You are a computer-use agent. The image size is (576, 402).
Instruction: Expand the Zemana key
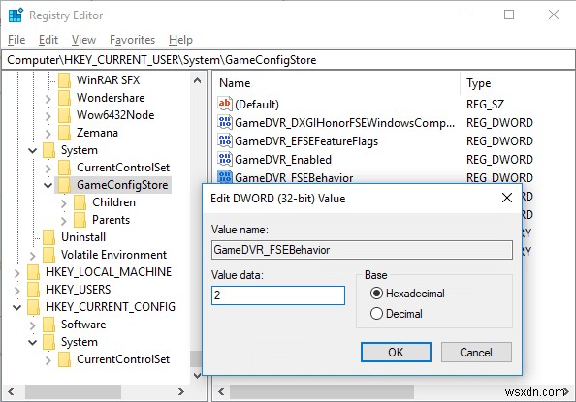pyautogui.click(x=48, y=134)
